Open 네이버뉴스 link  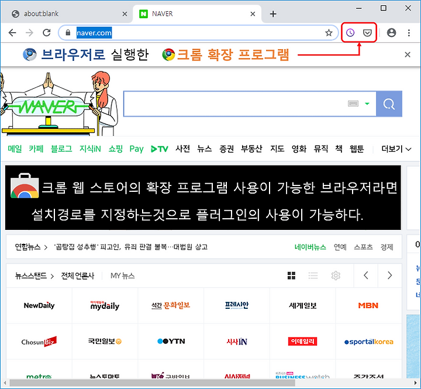pyautogui.click(x=310, y=247)
